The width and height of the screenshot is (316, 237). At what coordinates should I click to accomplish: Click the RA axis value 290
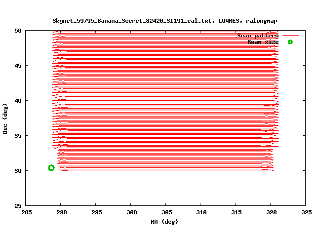tap(61, 212)
